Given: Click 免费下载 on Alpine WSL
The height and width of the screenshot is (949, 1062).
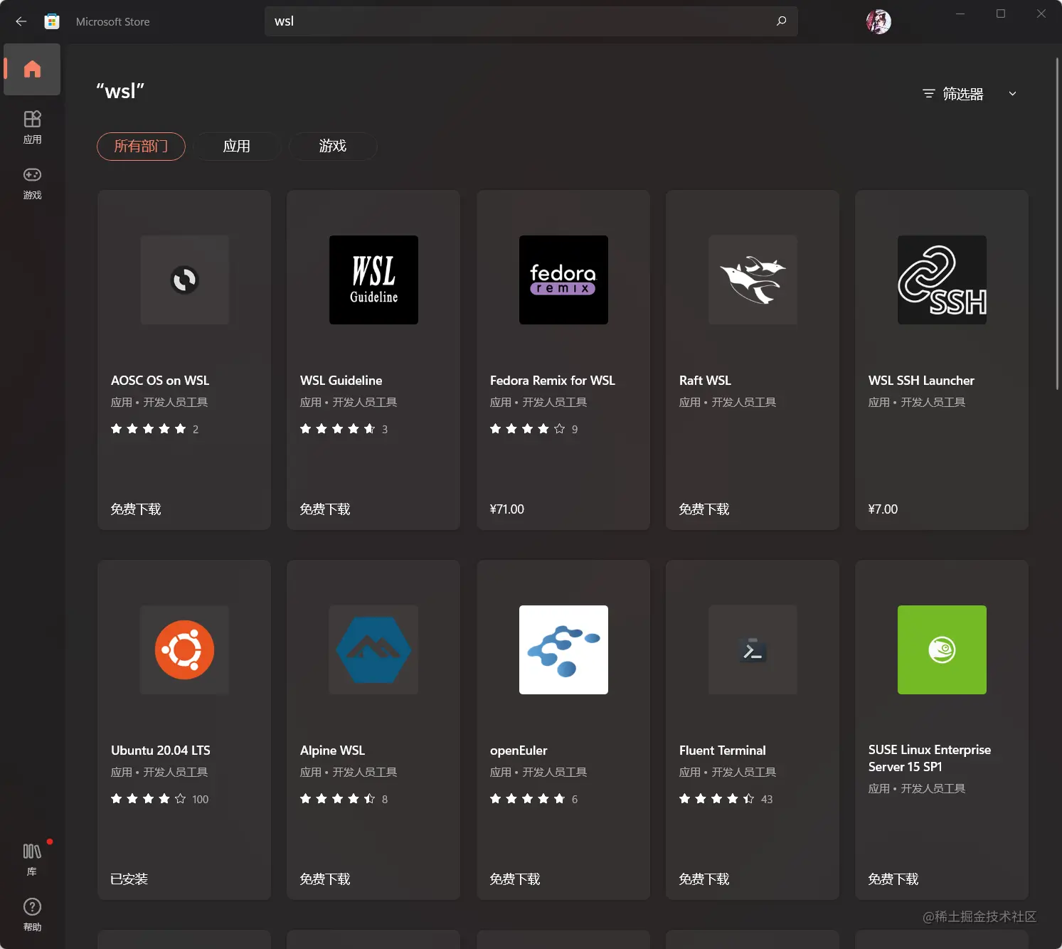Looking at the screenshot, I should coord(325,879).
